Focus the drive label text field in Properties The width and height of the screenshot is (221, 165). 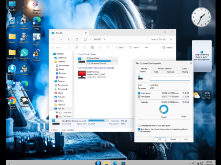(x=170, y=79)
